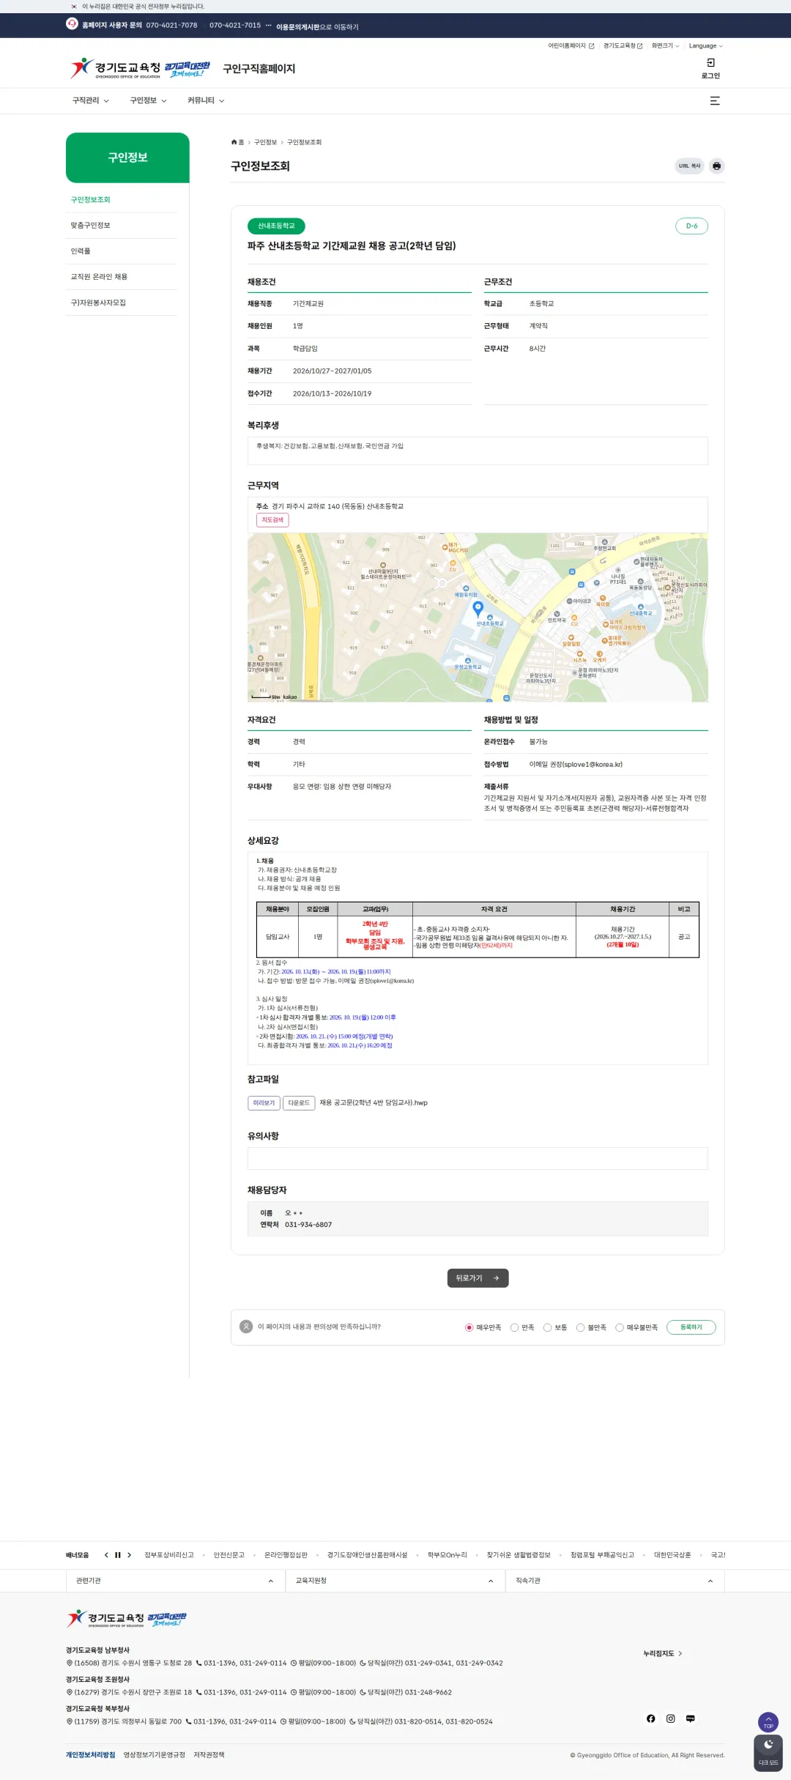Open 경기도교육청 external link in header
791x1780 pixels.
pyautogui.click(x=623, y=46)
